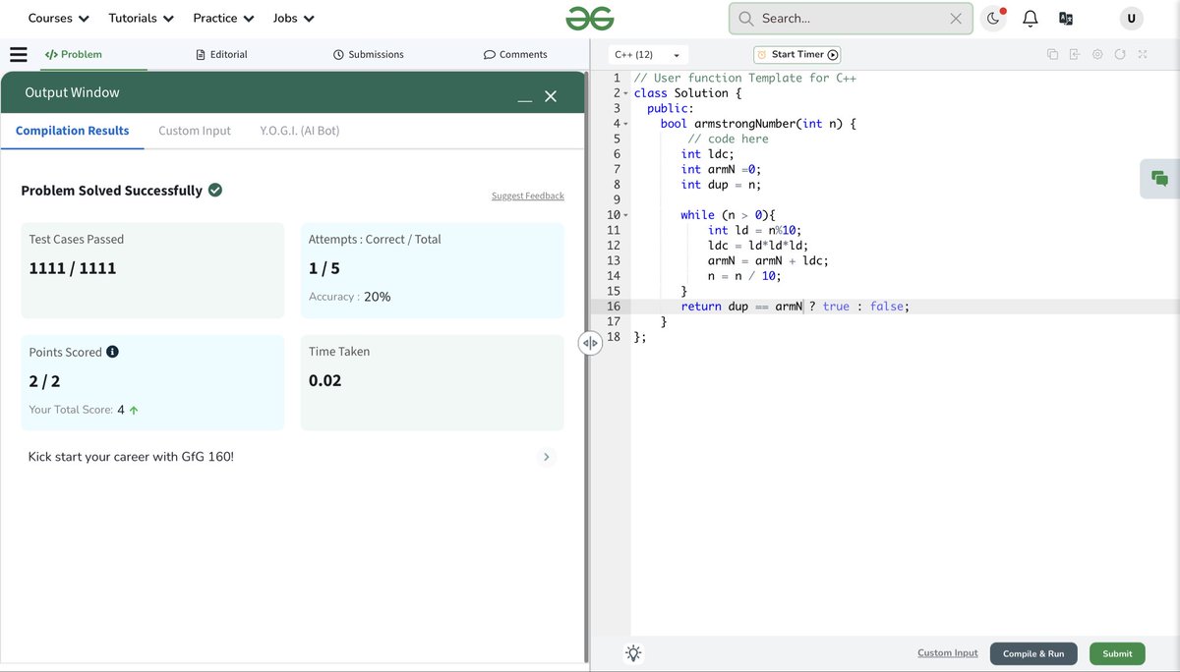Expand the Courses dropdown
Image resolution: width=1180 pixels, height=672 pixels.
coord(58,19)
